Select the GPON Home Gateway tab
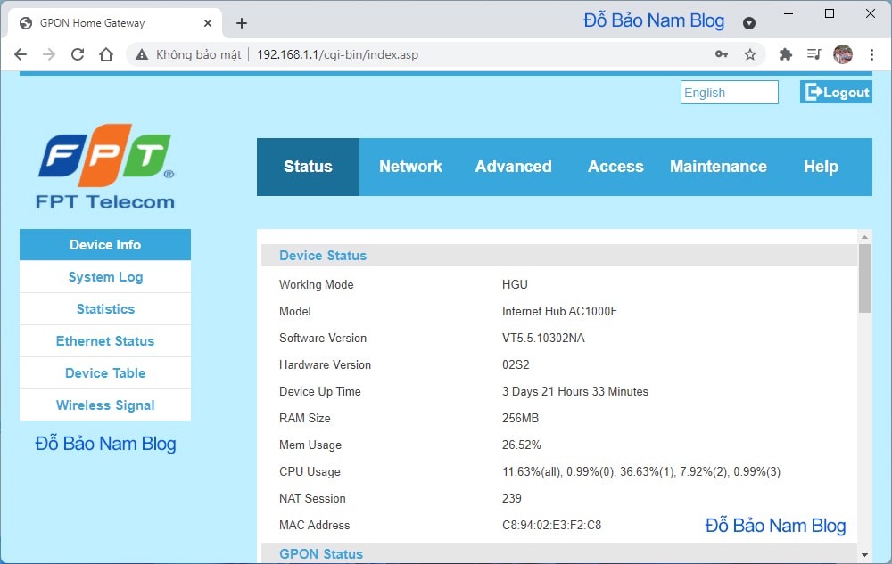 point(114,23)
